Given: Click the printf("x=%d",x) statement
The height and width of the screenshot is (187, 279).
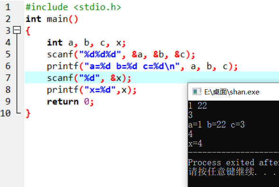Looking at the screenshot, I should 91,90.
